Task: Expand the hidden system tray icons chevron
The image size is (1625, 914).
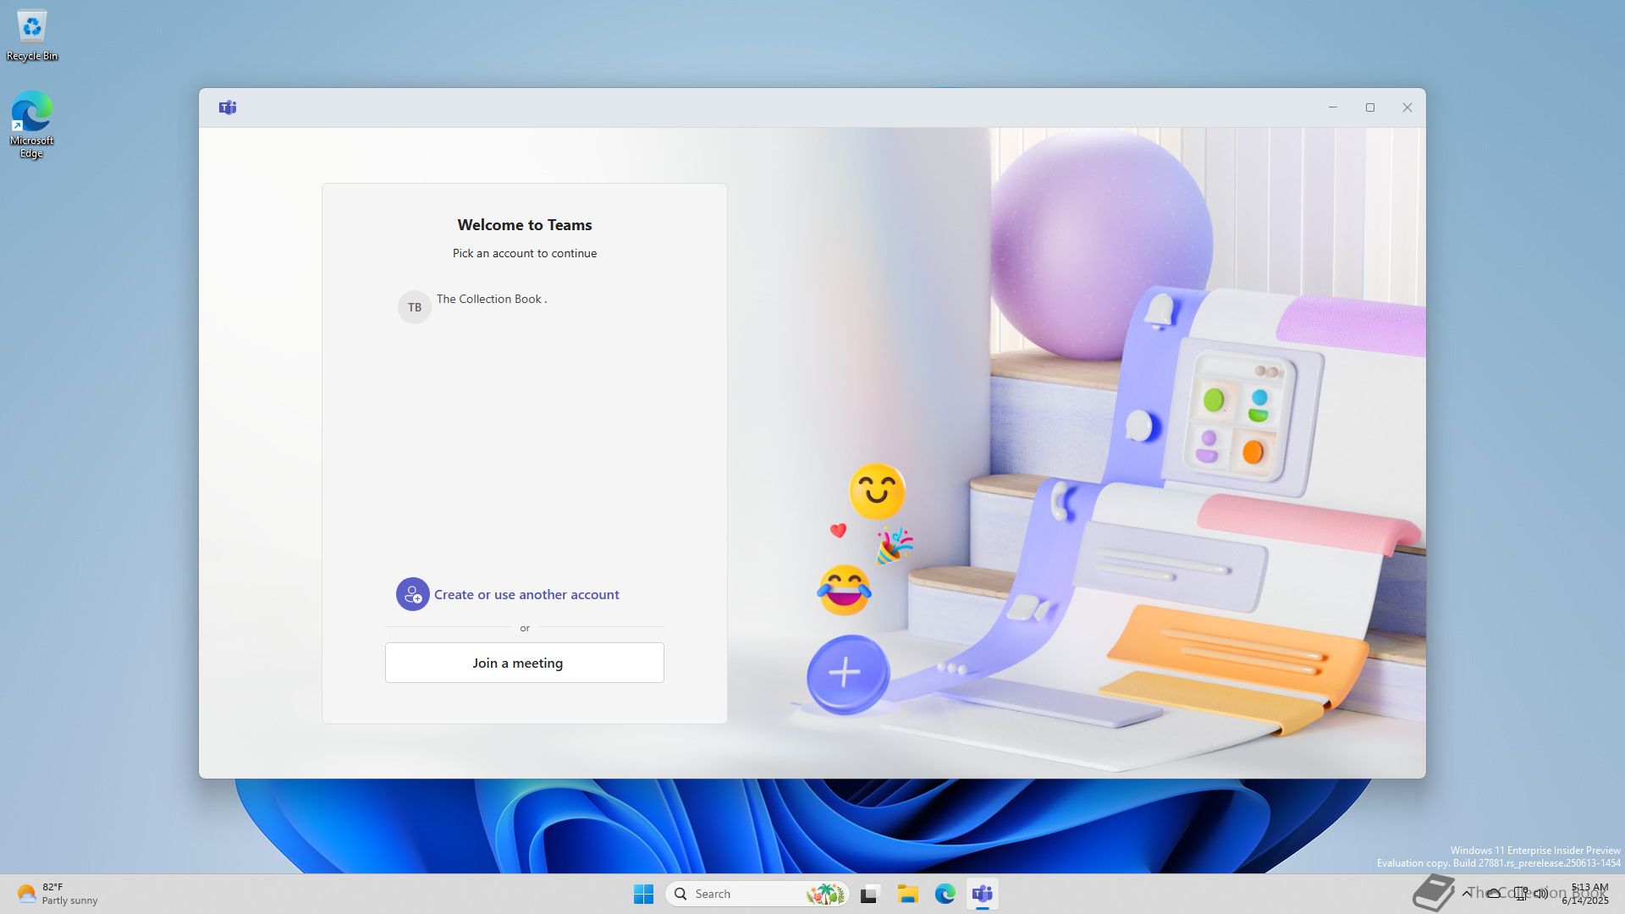Action: [1467, 894]
